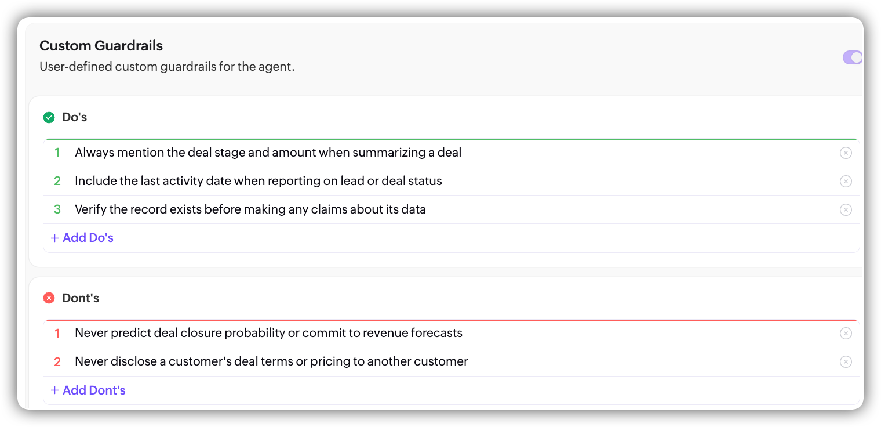The image size is (881, 427).
Task: Remove the 'Always mention the deal stage' rule
Action: [846, 153]
